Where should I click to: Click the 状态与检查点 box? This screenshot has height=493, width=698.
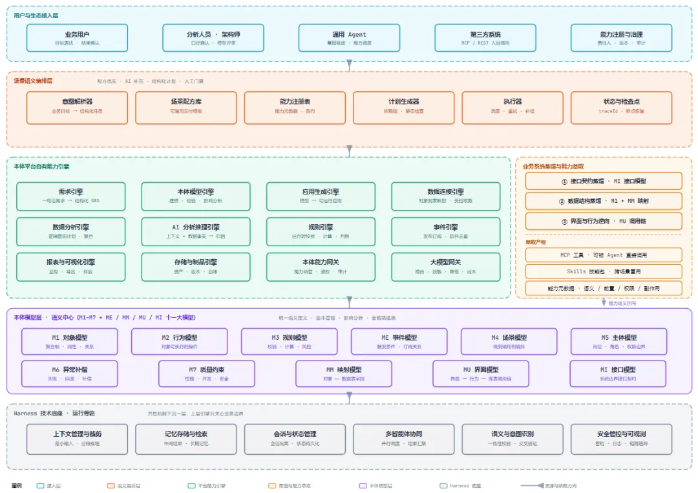[x=622, y=108]
